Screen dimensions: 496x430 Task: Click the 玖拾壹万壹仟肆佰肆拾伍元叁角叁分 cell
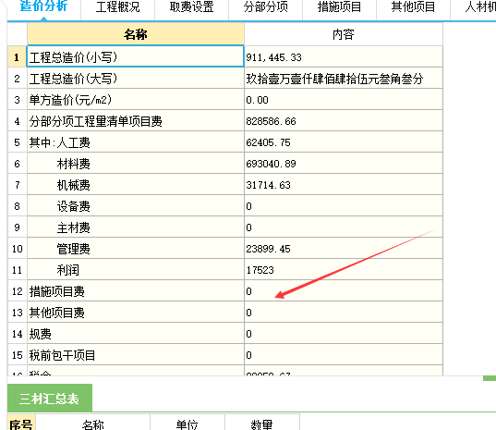point(344,79)
